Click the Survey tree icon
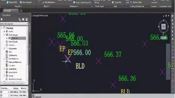This screenshot has height=98, width=175. [7, 76]
